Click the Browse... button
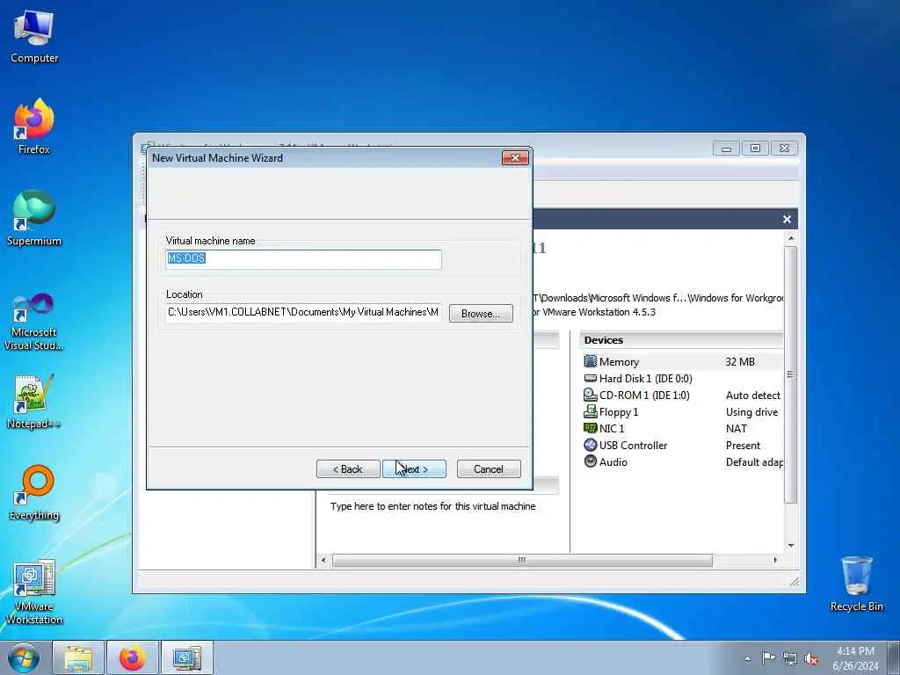This screenshot has width=900, height=675. 481,314
